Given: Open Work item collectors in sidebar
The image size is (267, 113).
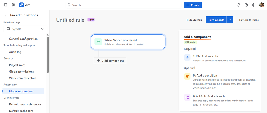Looking at the screenshot, I should coord(23,78).
